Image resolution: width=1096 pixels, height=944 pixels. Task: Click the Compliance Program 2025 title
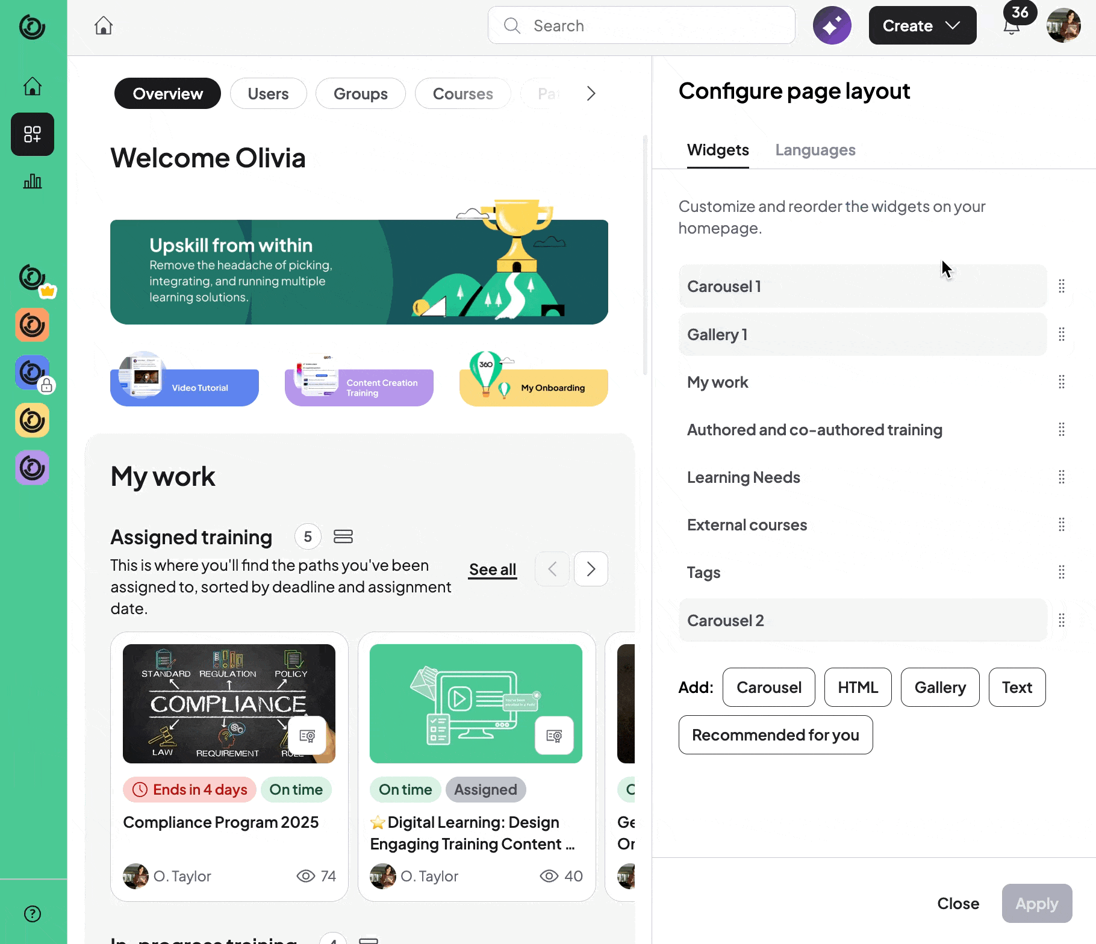coord(221,822)
